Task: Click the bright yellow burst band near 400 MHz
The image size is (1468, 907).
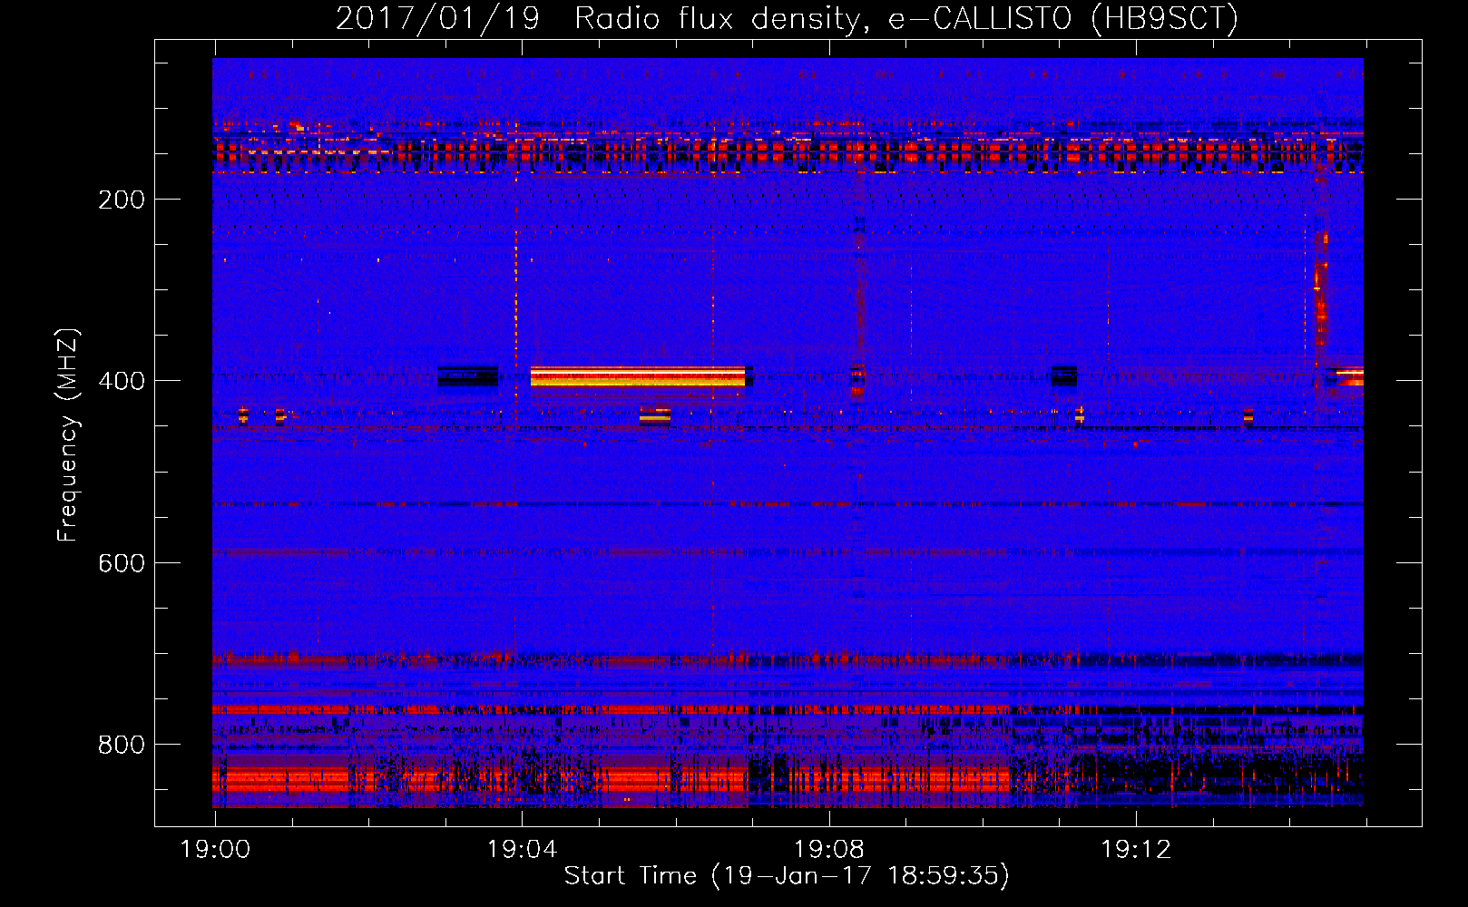Action: point(638,376)
